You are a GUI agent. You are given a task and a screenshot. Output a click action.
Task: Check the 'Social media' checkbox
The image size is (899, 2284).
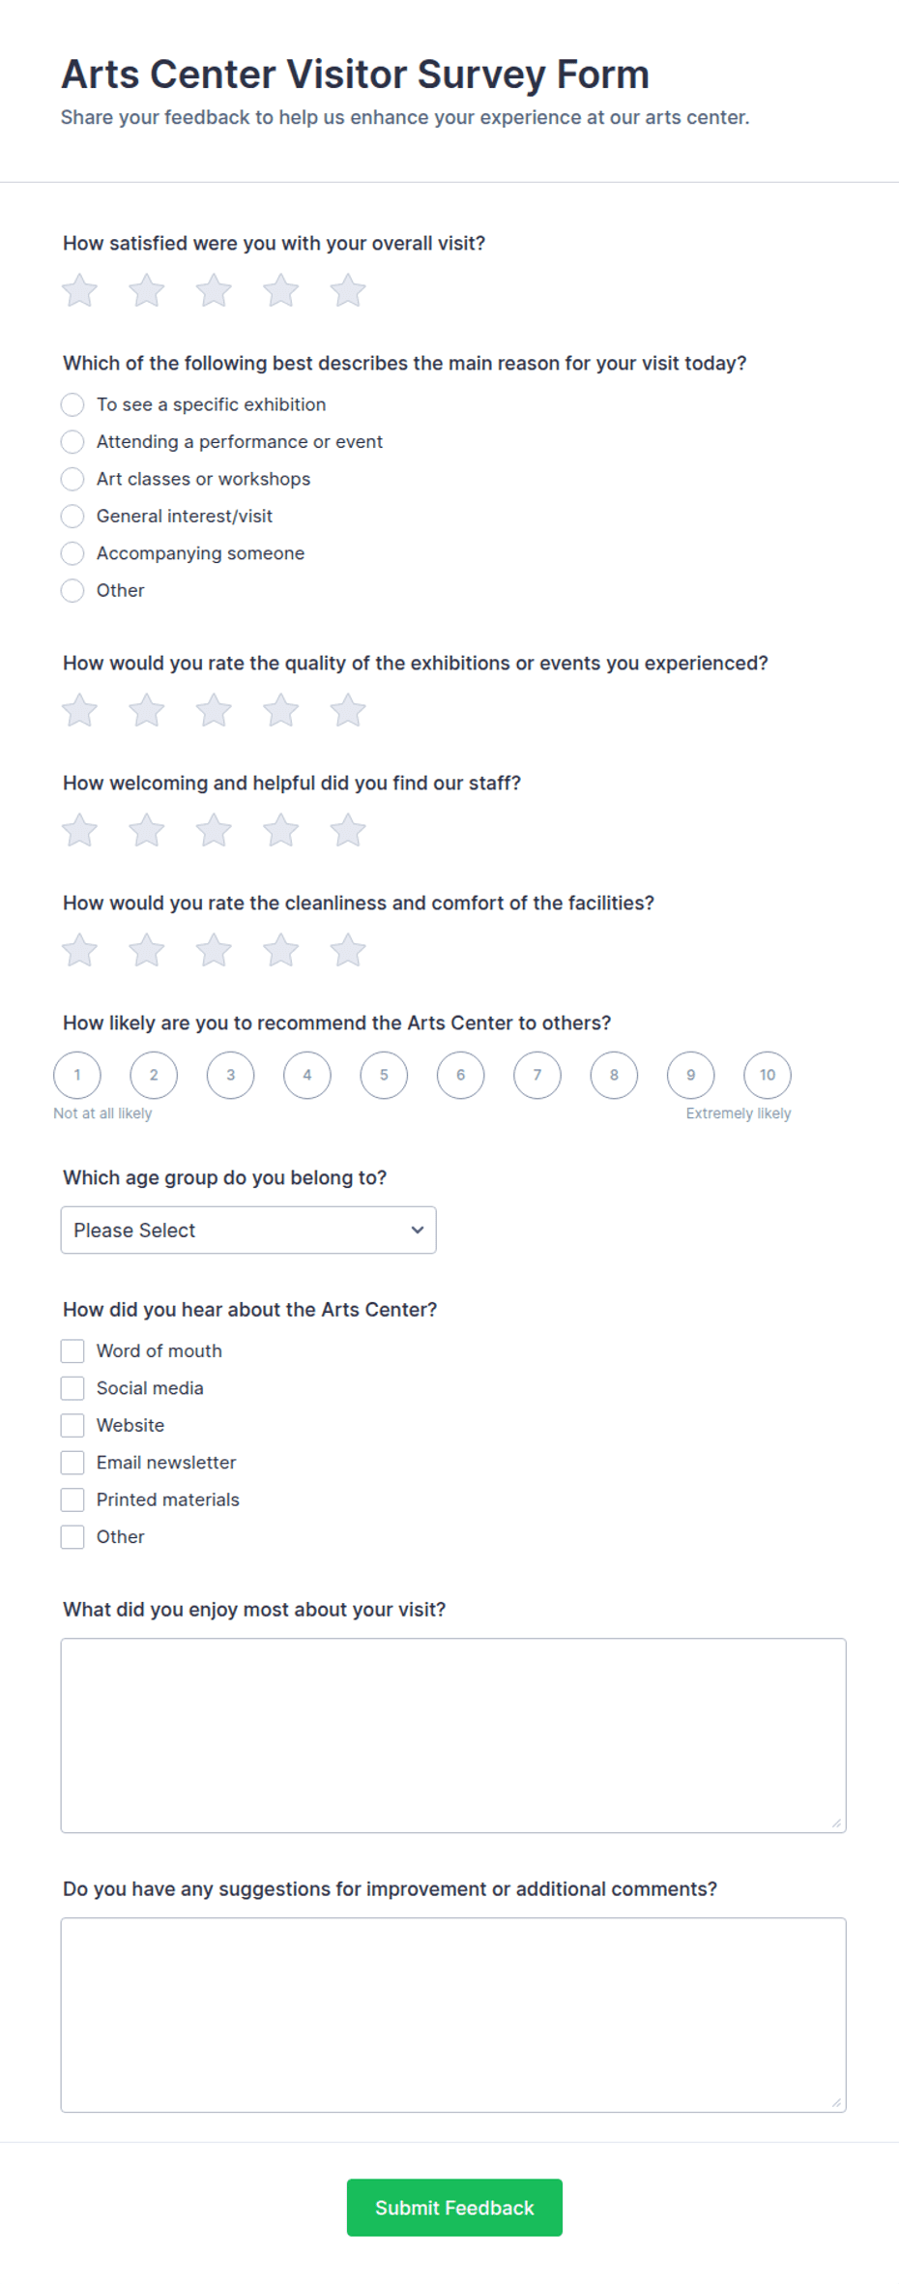click(x=72, y=1388)
